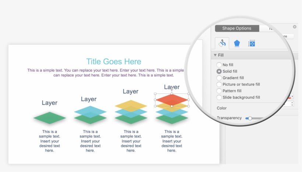Screen dimensions: 302x172
Task: Click the Layer label above the blue-topped stack
Action: click(89, 99)
